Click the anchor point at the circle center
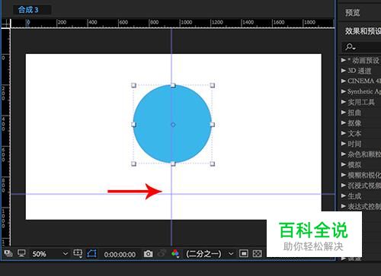 tap(173, 125)
